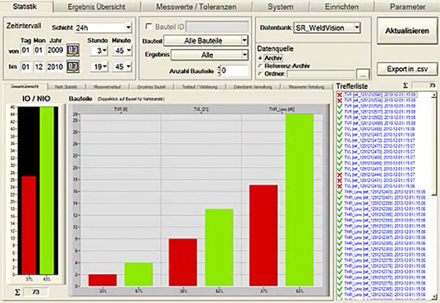Click the browse '...' icon next to Ordner

[x=363, y=75]
